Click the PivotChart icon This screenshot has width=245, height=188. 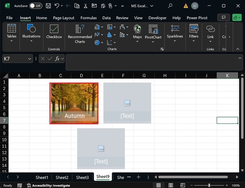pos(153,30)
